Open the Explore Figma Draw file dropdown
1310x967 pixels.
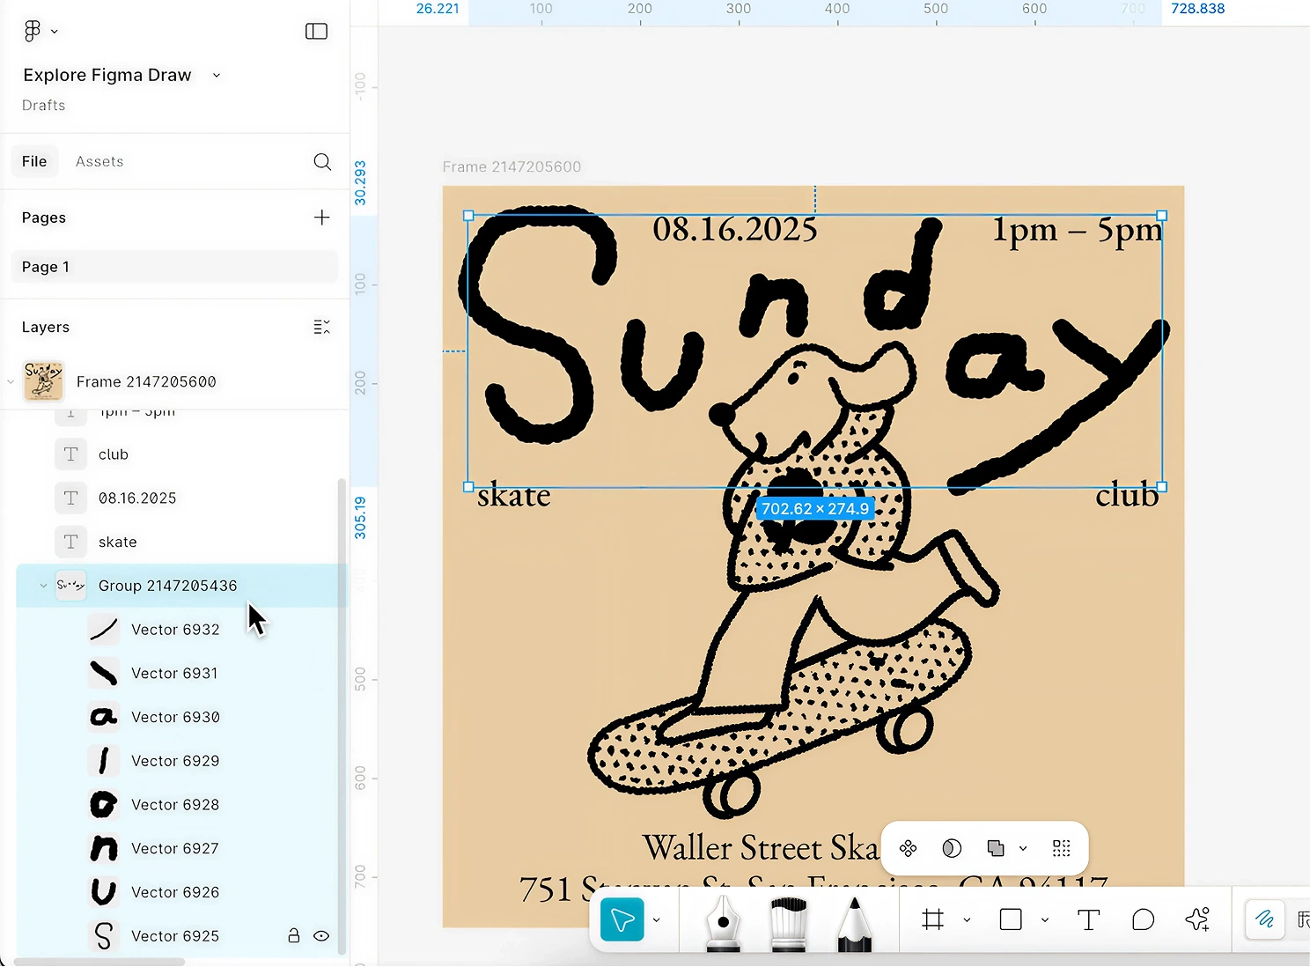coord(217,75)
